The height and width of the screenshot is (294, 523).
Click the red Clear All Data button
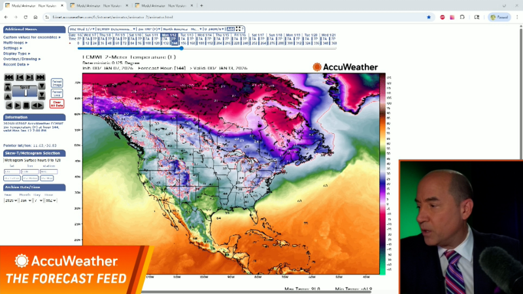[x=57, y=103]
